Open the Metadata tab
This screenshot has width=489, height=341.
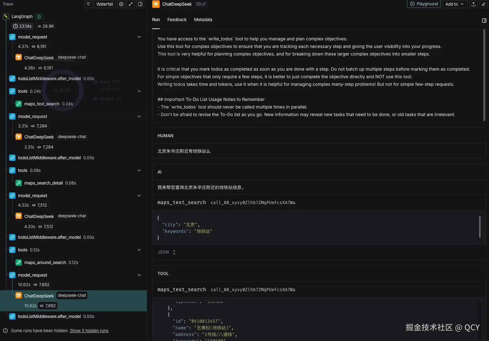[x=203, y=20]
